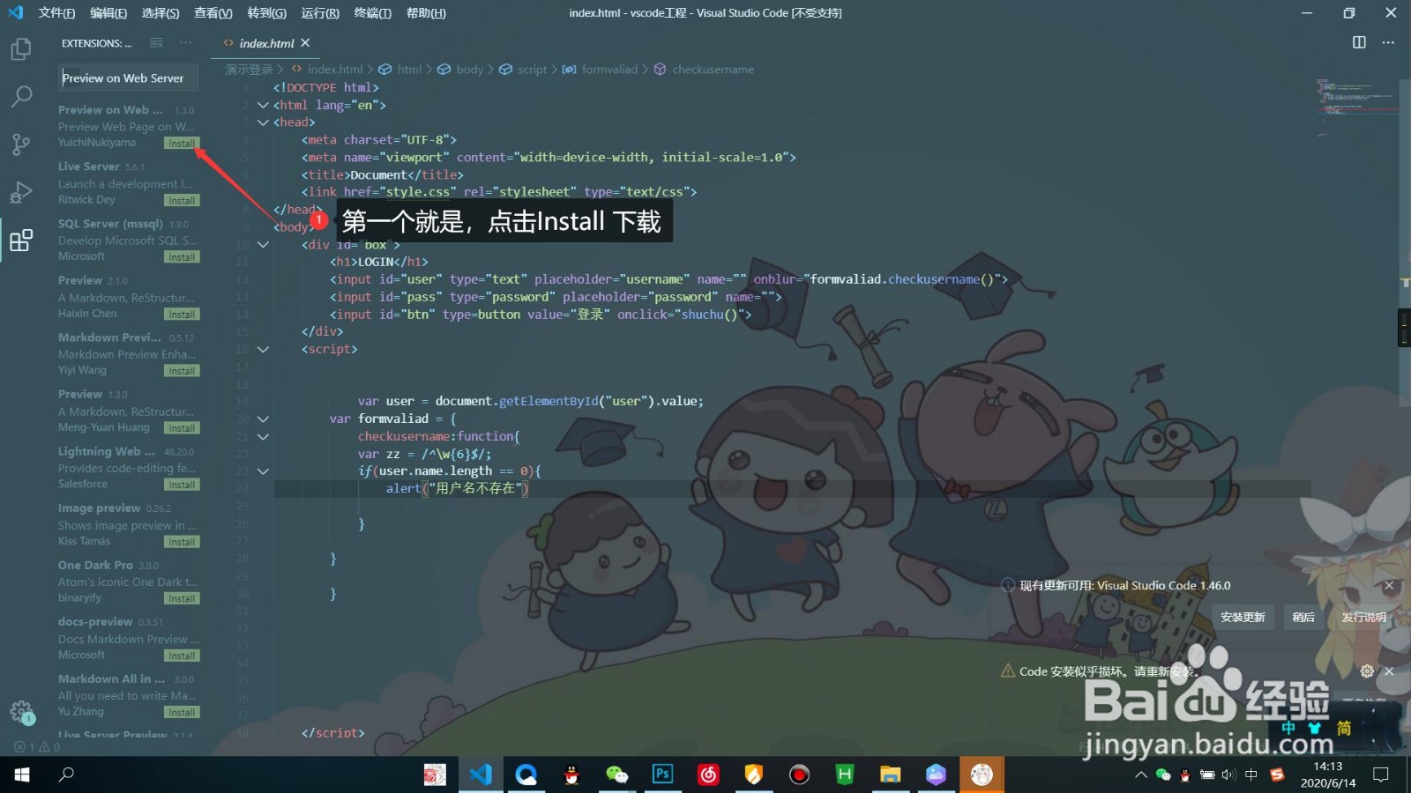1411x793 pixels.
Task: Open Markdown All in One extension entry
Action: pyautogui.click(x=129, y=695)
